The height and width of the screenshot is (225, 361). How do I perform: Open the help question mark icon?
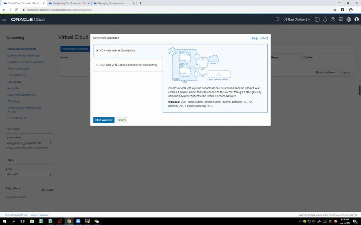point(333,20)
